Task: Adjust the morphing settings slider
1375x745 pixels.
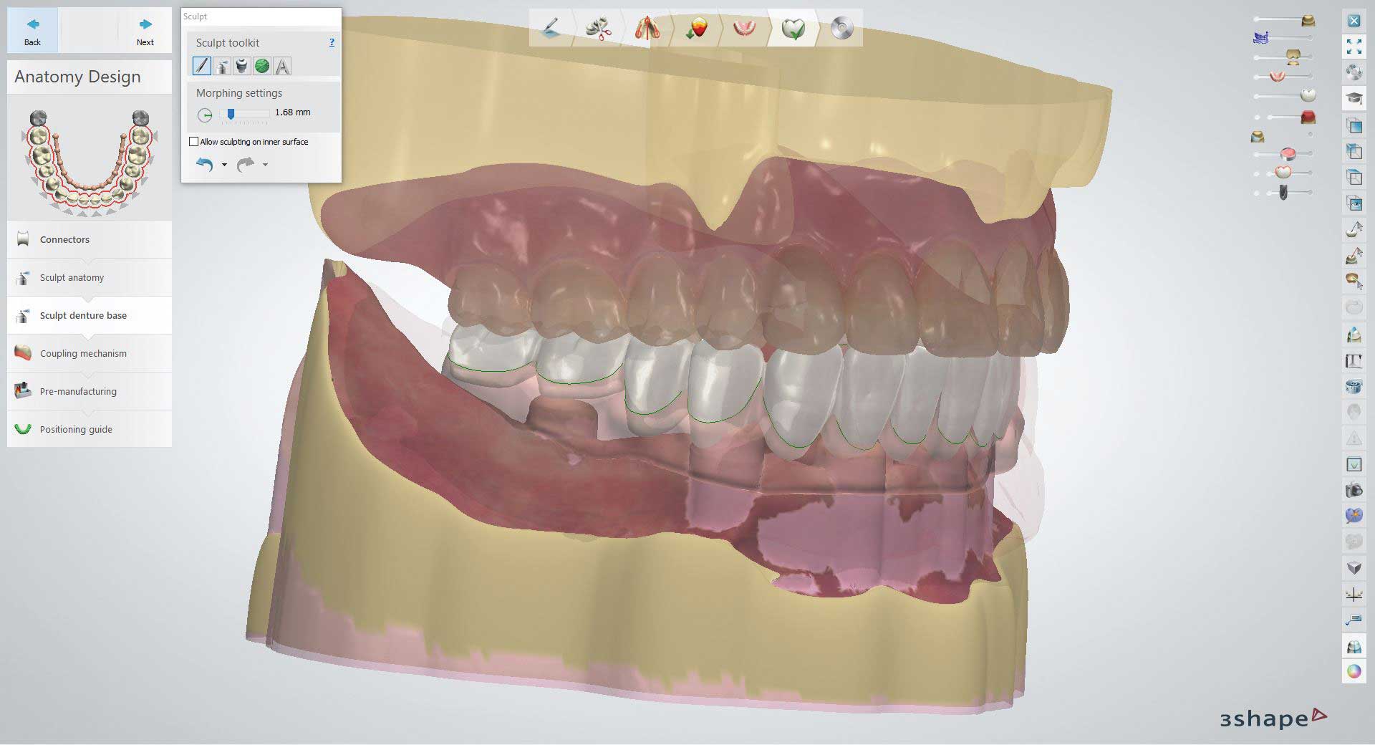Action: click(231, 114)
